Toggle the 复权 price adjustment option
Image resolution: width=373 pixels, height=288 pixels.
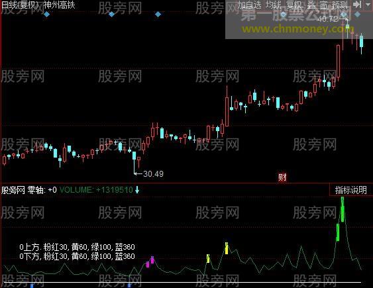tap(293, 5)
